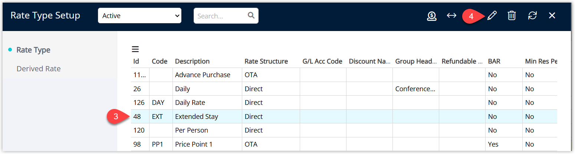Select the Rate Type sidebar item

pos(33,50)
